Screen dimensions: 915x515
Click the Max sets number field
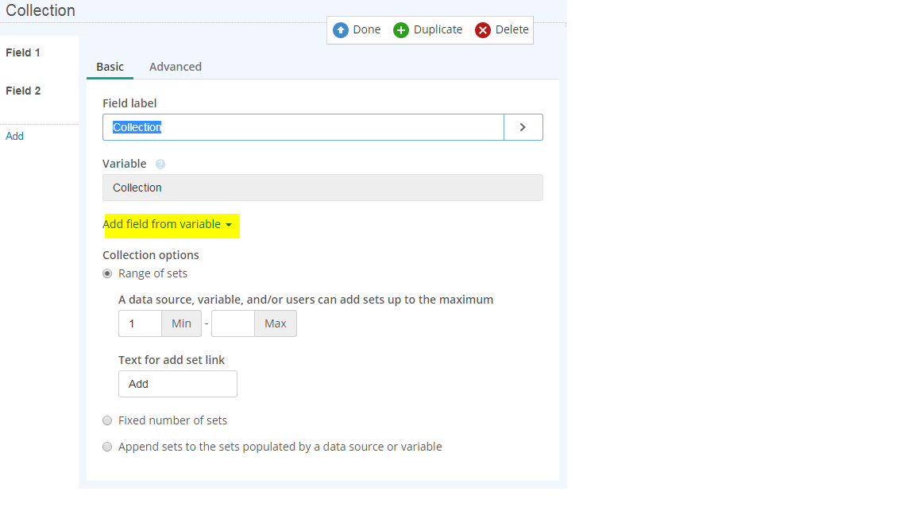(233, 323)
